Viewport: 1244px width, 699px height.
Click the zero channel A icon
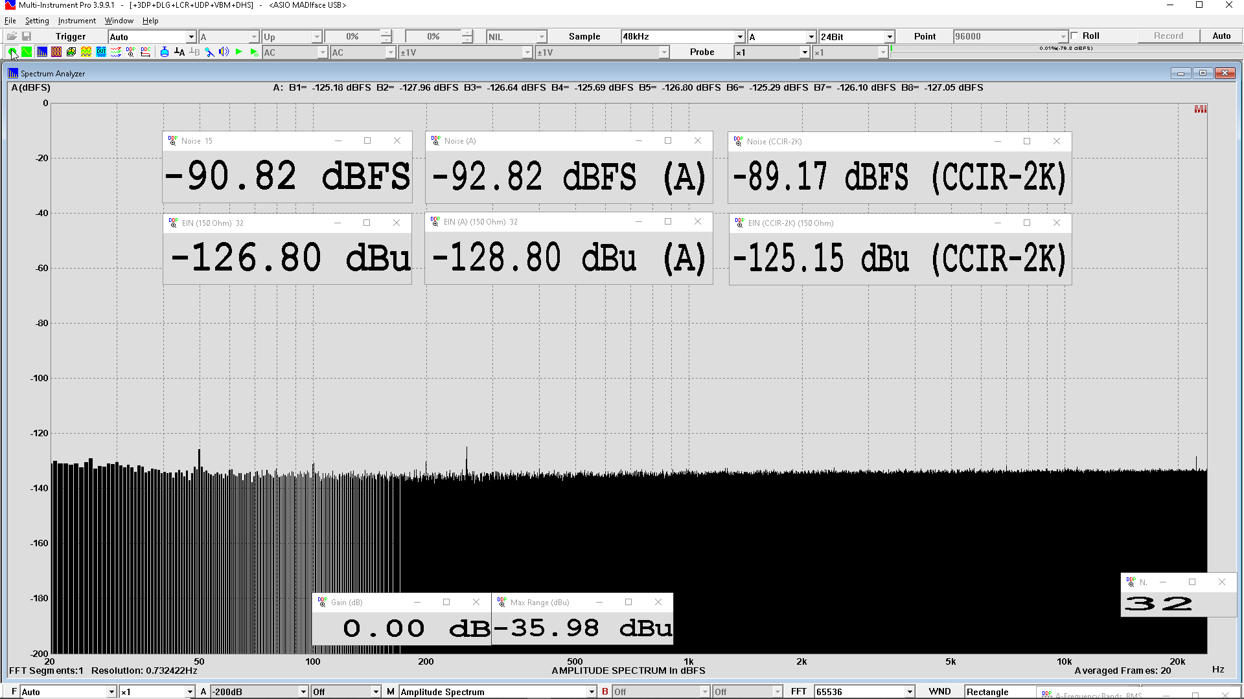point(179,52)
